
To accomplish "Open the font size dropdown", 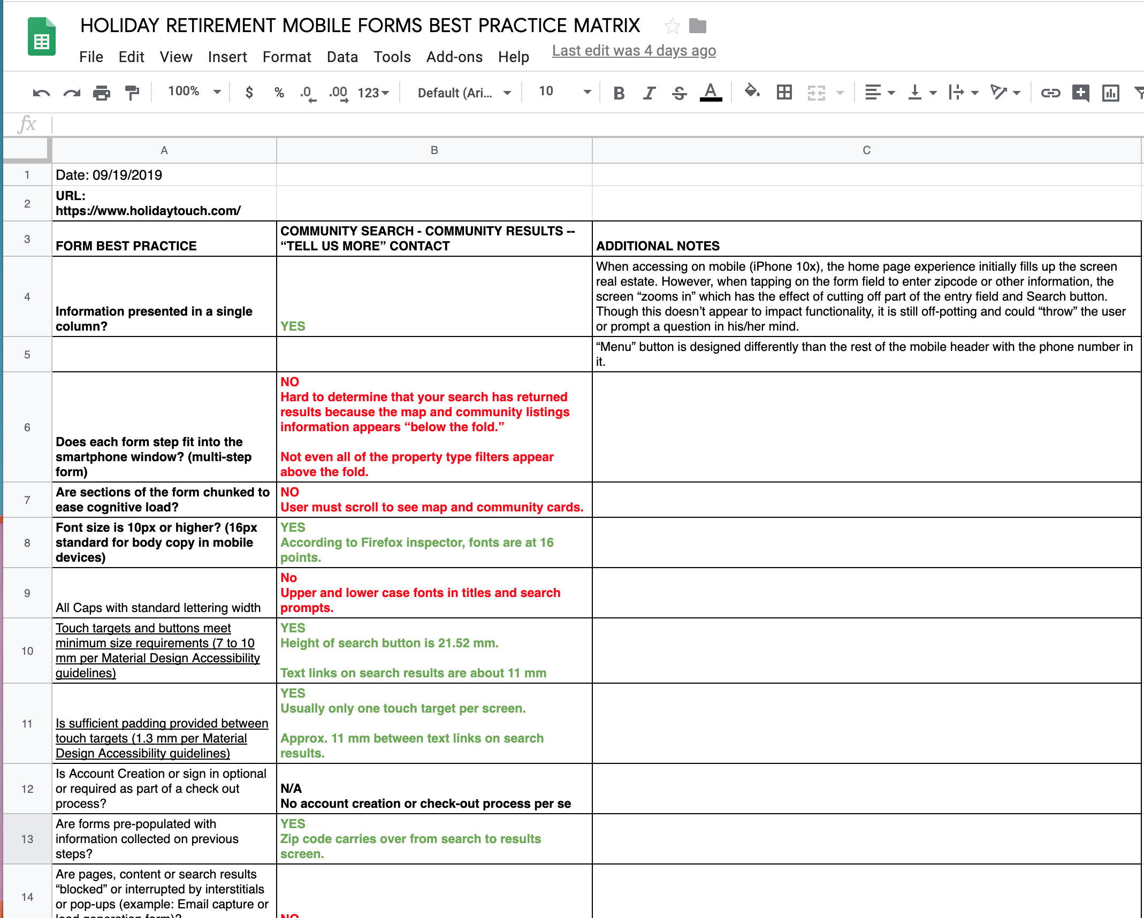I will tap(565, 91).
